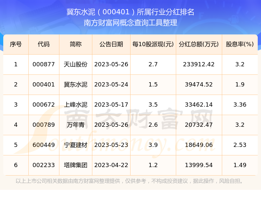The height and width of the screenshot is (197, 261).
Task: Select the 代码 column header
Action: coord(44,44)
